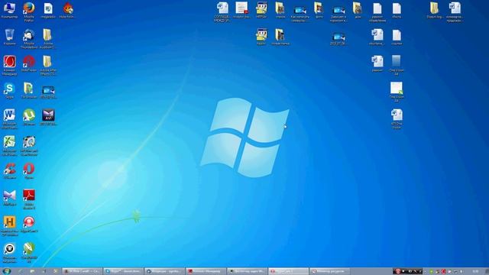This screenshot has height=275, width=489.
Task: Open the Recycle Bin on the desktop
Action: tap(9, 35)
